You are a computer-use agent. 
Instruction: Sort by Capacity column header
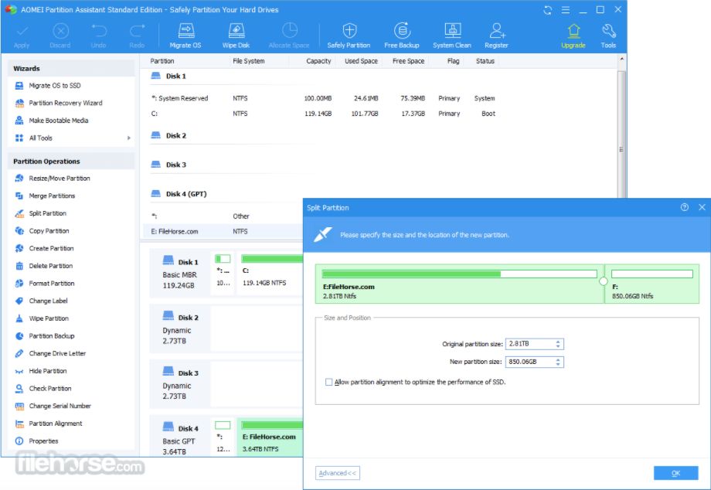(318, 61)
